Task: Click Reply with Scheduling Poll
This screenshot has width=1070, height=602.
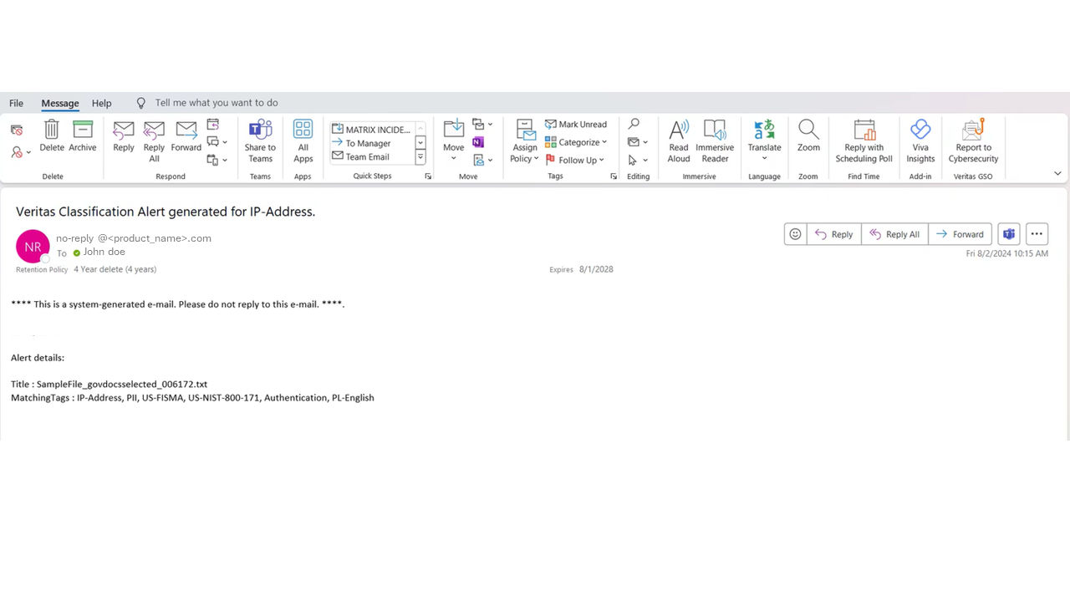Action: (864, 141)
